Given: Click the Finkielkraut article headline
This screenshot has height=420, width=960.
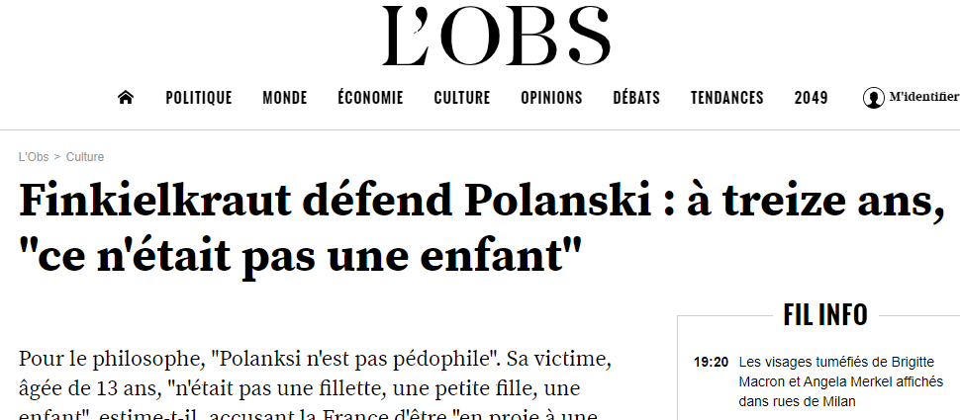Looking at the screenshot, I should (x=482, y=227).
